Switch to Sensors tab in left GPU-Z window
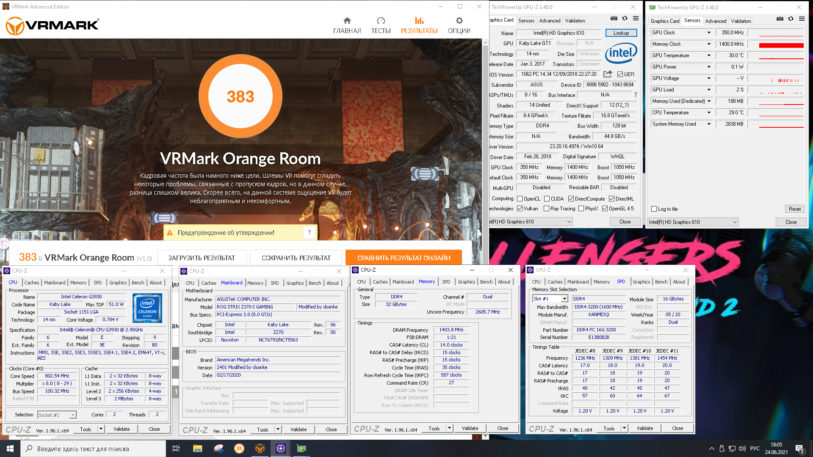The width and height of the screenshot is (813, 457). (526, 21)
